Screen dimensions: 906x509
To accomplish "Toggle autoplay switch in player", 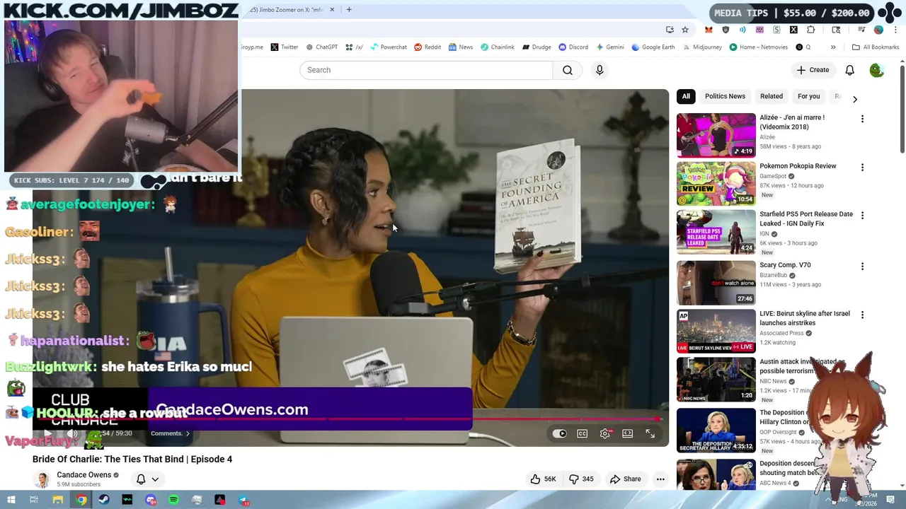I will (x=559, y=433).
